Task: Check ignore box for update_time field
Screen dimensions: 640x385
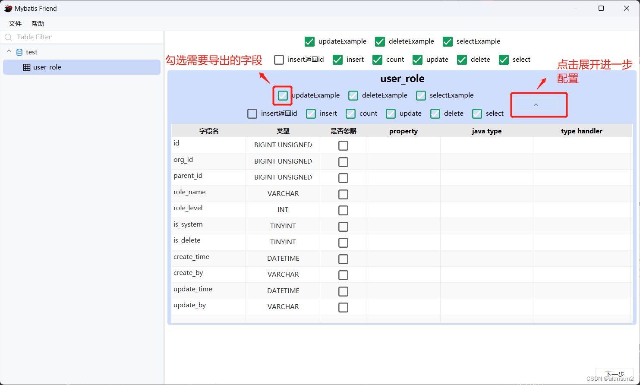Action: tap(343, 291)
